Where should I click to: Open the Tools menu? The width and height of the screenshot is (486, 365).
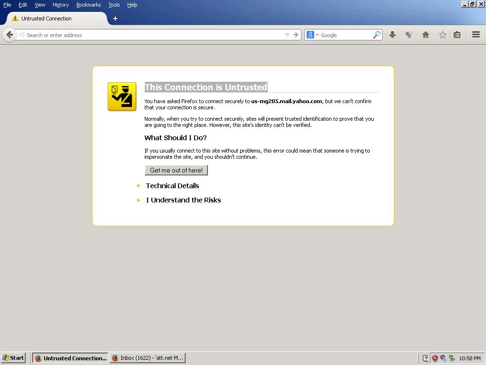coord(114,5)
